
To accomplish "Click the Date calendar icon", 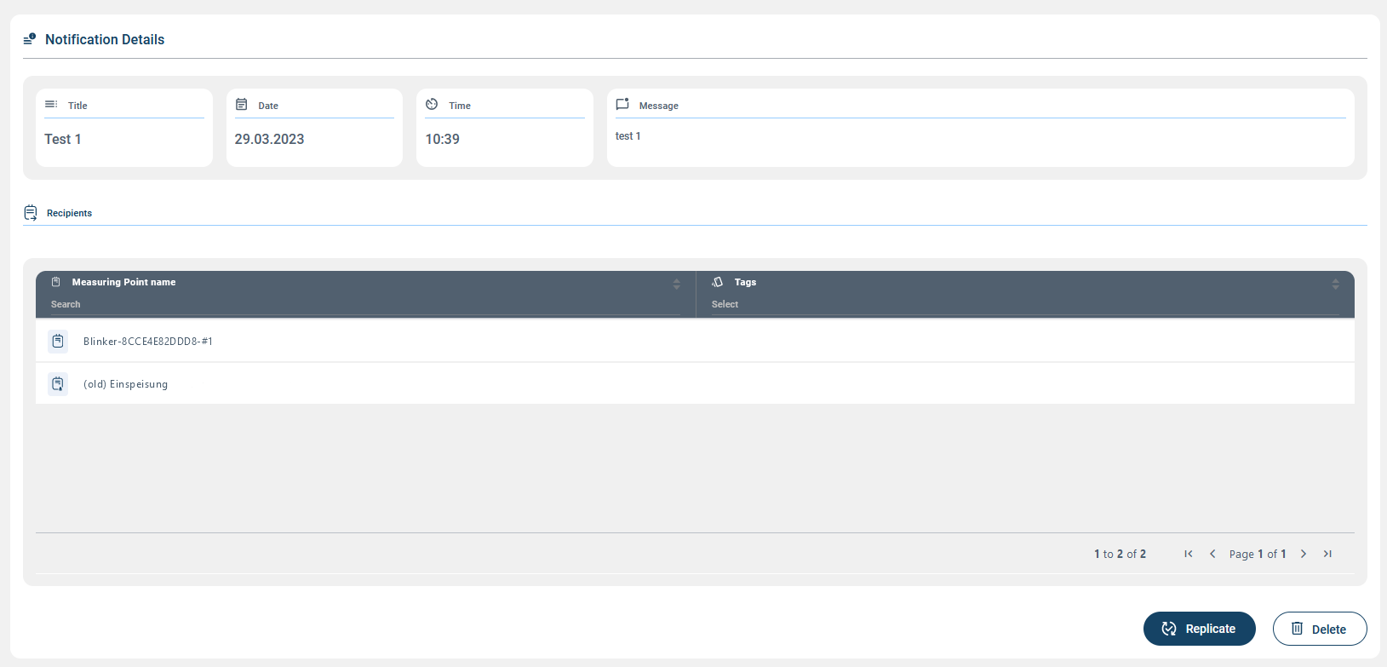I will tap(242, 104).
